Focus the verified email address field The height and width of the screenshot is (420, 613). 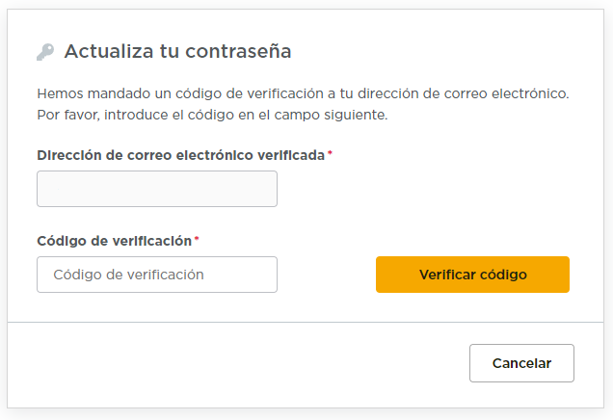click(157, 189)
